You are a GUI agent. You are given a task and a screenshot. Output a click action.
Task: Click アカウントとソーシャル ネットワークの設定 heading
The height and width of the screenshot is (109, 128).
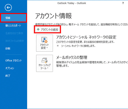coord(86,37)
